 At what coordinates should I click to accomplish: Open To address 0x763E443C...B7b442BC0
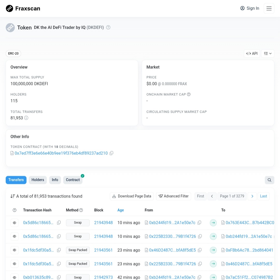(x=250, y=223)
